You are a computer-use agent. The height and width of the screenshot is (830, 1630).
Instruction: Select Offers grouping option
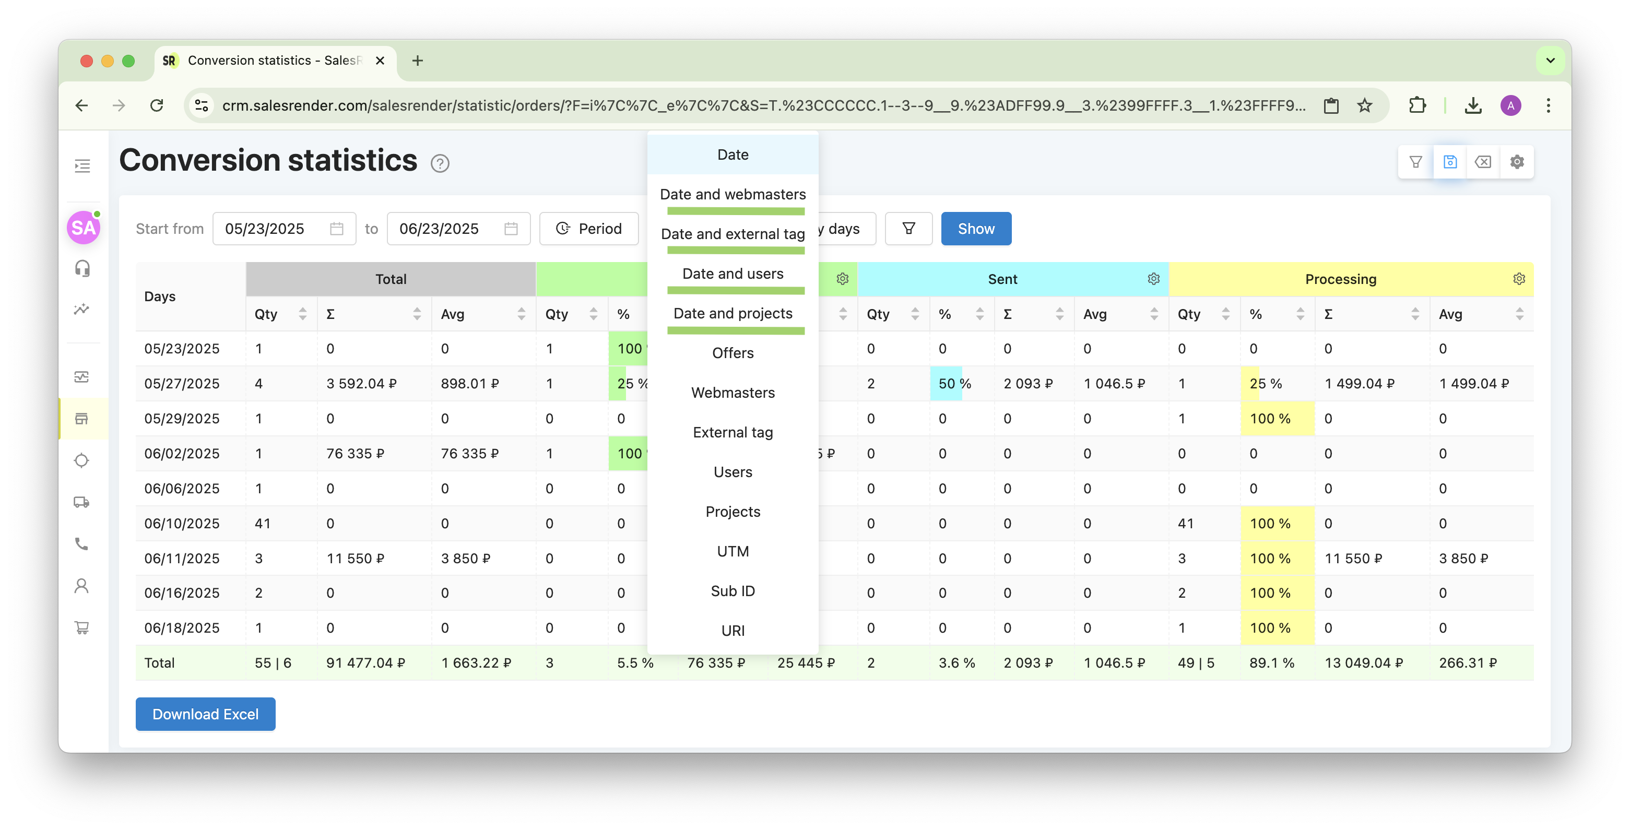(733, 353)
